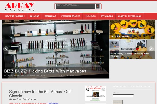The height and width of the screenshot is (104, 157).
Task: Open the Duck Derby story thumbnail
Action: point(132,49)
